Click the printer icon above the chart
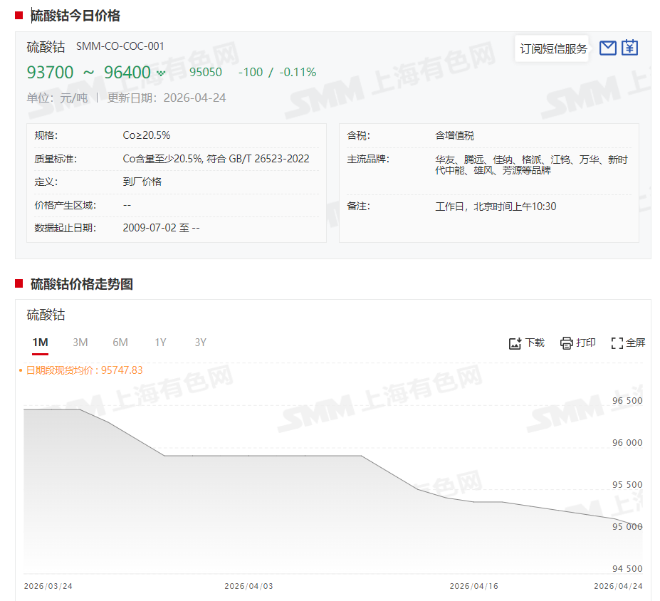Screen dimensions: 660x601 click(x=567, y=343)
